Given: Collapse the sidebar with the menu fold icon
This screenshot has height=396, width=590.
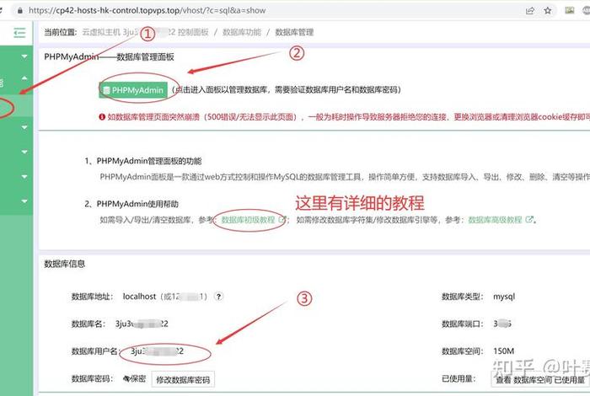Looking at the screenshot, I should (x=19, y=33).
